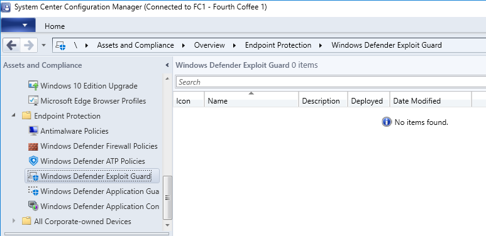Viewport: 486px width, 236px height.
Task: Select the Antimalware Policies monitor icon
Action: point(33,131)
